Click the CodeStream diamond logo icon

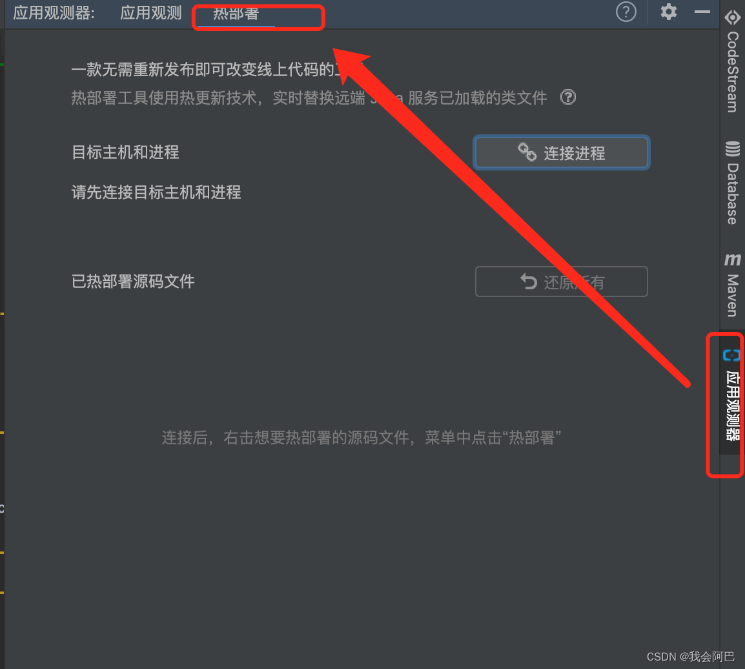732,17
